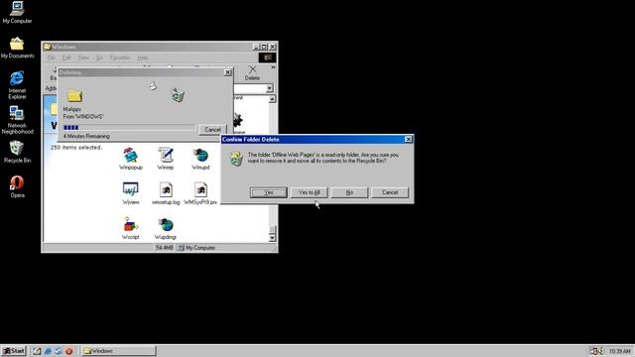The width and height of the screenshot is (635, 357).
Task: Click the scrollbar up arrow in Windows window
Action: click(272, 99)
